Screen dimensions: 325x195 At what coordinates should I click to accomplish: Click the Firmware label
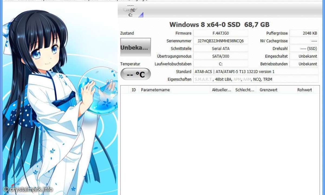coord(183,33)
